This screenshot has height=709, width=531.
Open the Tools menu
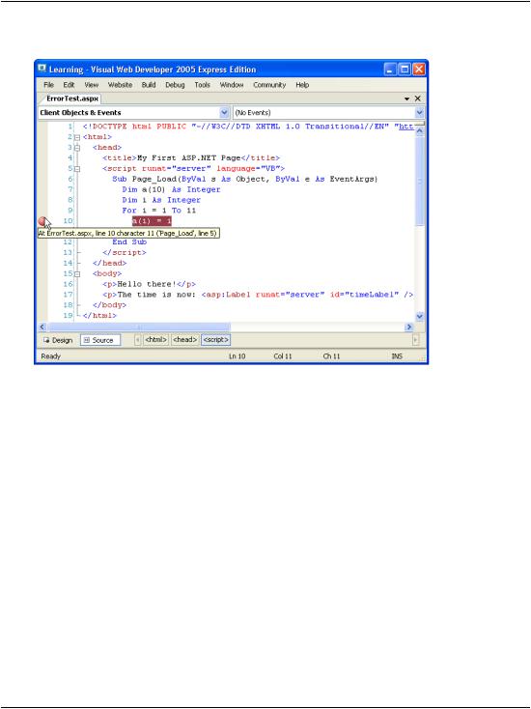202,85
